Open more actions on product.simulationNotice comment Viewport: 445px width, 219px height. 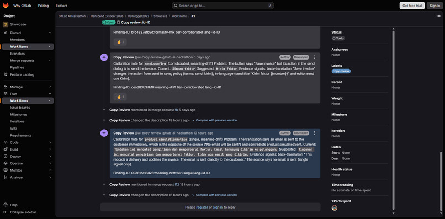point(315,133)
